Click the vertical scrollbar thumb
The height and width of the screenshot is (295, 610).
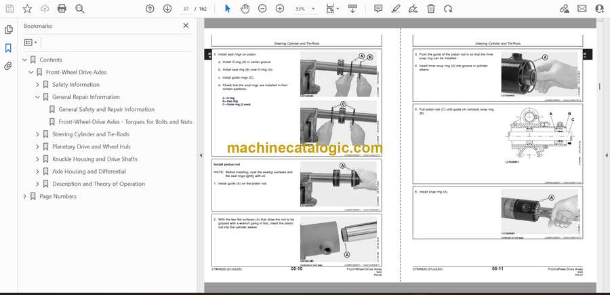pos(600,86)
